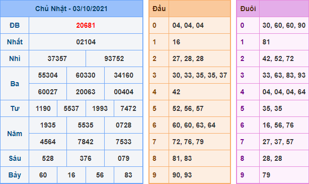Click fifth prize number 0728
309x184 pixels.
click(x=124, y=125)
